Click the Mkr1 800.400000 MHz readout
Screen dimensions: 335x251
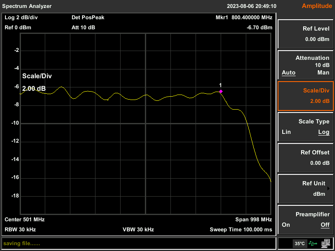pyautogui.click(x=244, y=18)
